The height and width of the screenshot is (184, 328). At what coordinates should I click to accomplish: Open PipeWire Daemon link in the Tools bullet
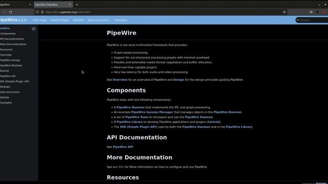point(199,117)
